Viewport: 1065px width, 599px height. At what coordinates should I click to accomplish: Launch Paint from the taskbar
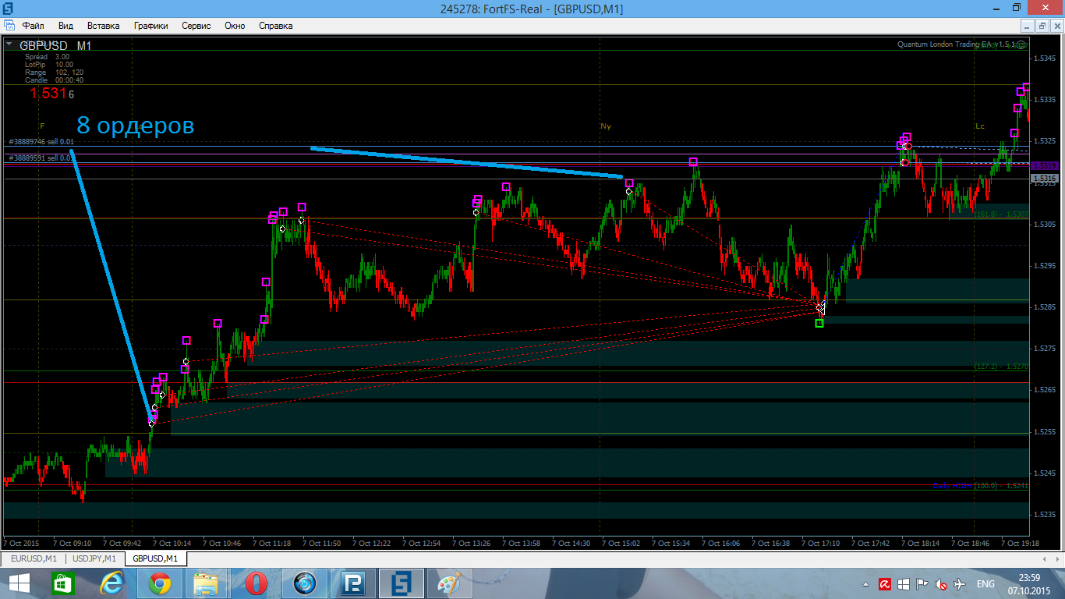(449, 583)
